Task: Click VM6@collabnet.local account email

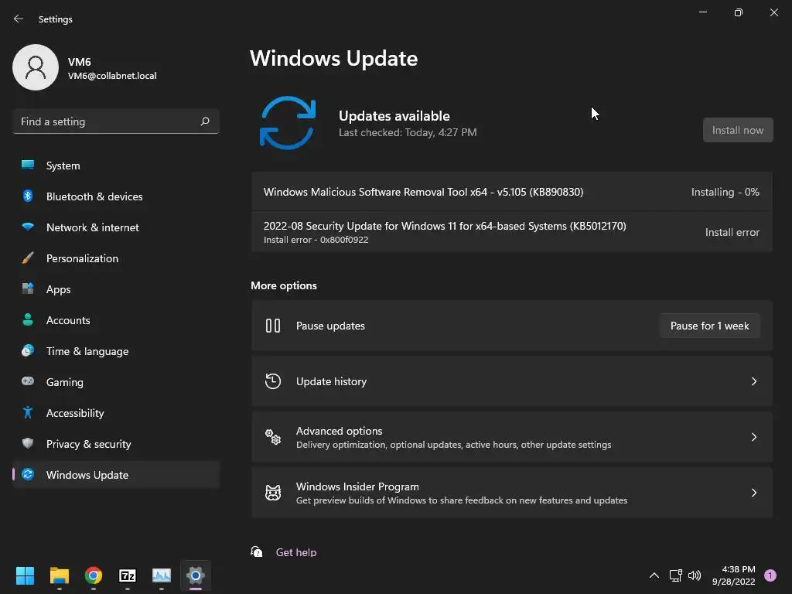Action: pyautogui.click(x=112, y=76)
